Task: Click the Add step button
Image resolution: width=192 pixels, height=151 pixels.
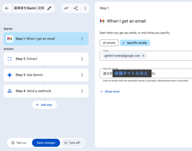Action: point(44,105)
